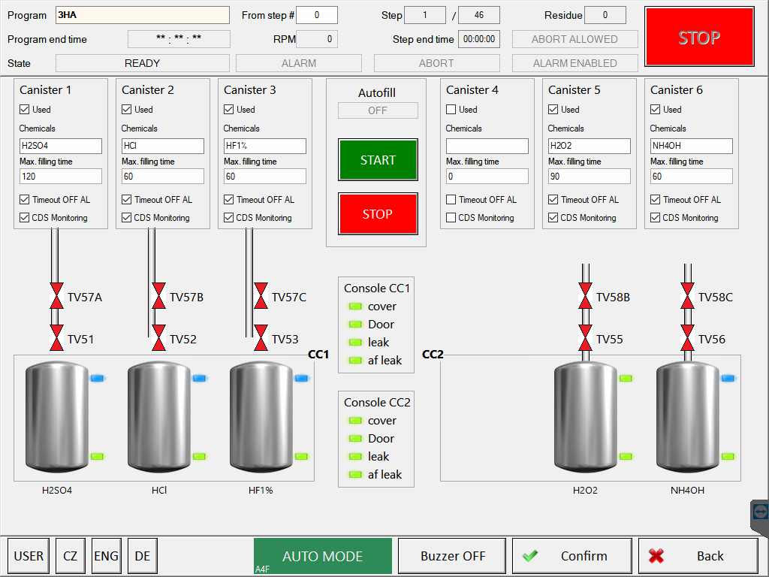Screen dimensions: 769x577
Task: Click the TV57A valve icon
Action: pyautogui.click(x=56, y=297)
